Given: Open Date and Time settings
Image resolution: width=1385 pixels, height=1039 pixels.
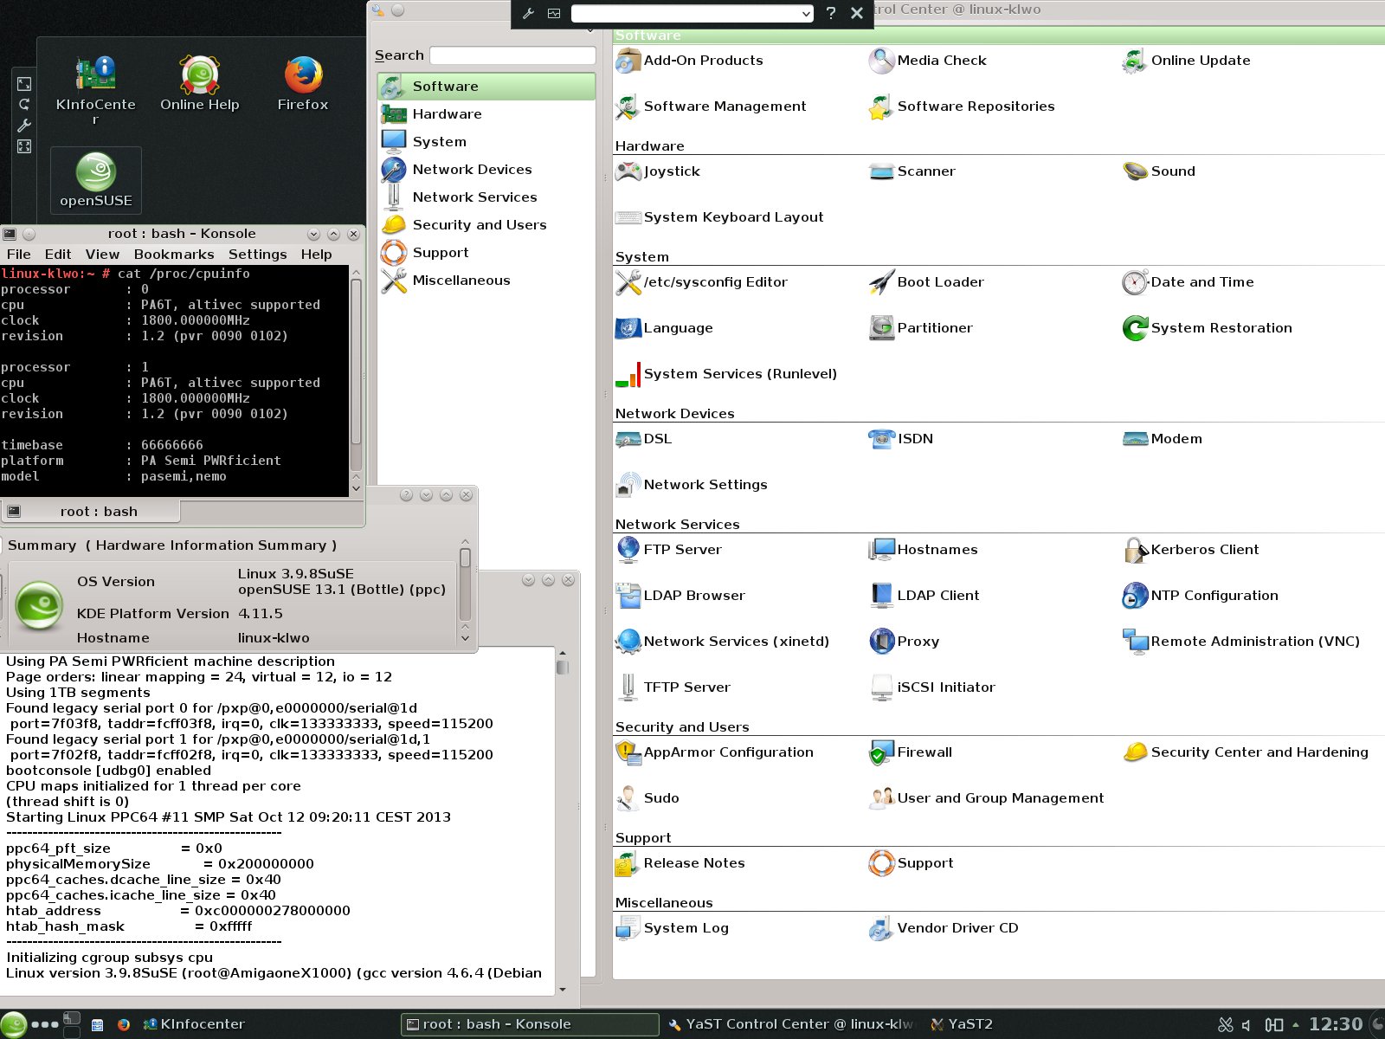Looking at the screenshot, I should click(x=1188, y=282).
